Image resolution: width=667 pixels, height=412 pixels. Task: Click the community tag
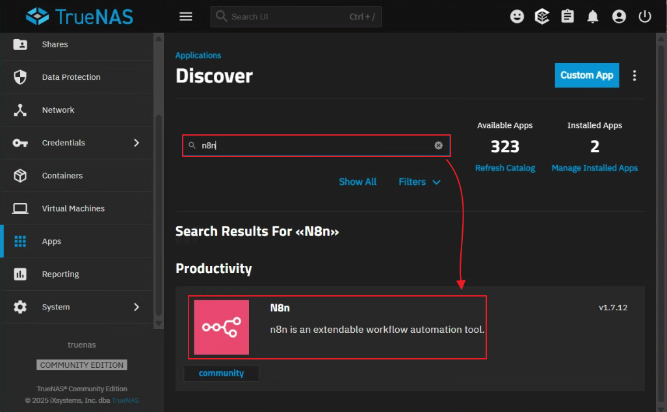(x=221, y=373)
